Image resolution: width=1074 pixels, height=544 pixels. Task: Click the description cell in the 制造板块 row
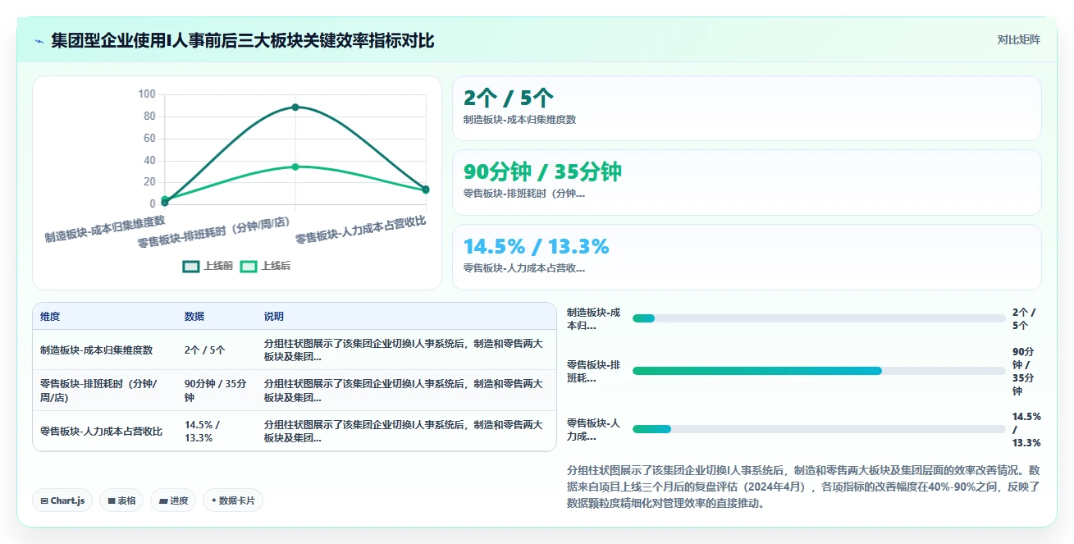pos(404,350)
